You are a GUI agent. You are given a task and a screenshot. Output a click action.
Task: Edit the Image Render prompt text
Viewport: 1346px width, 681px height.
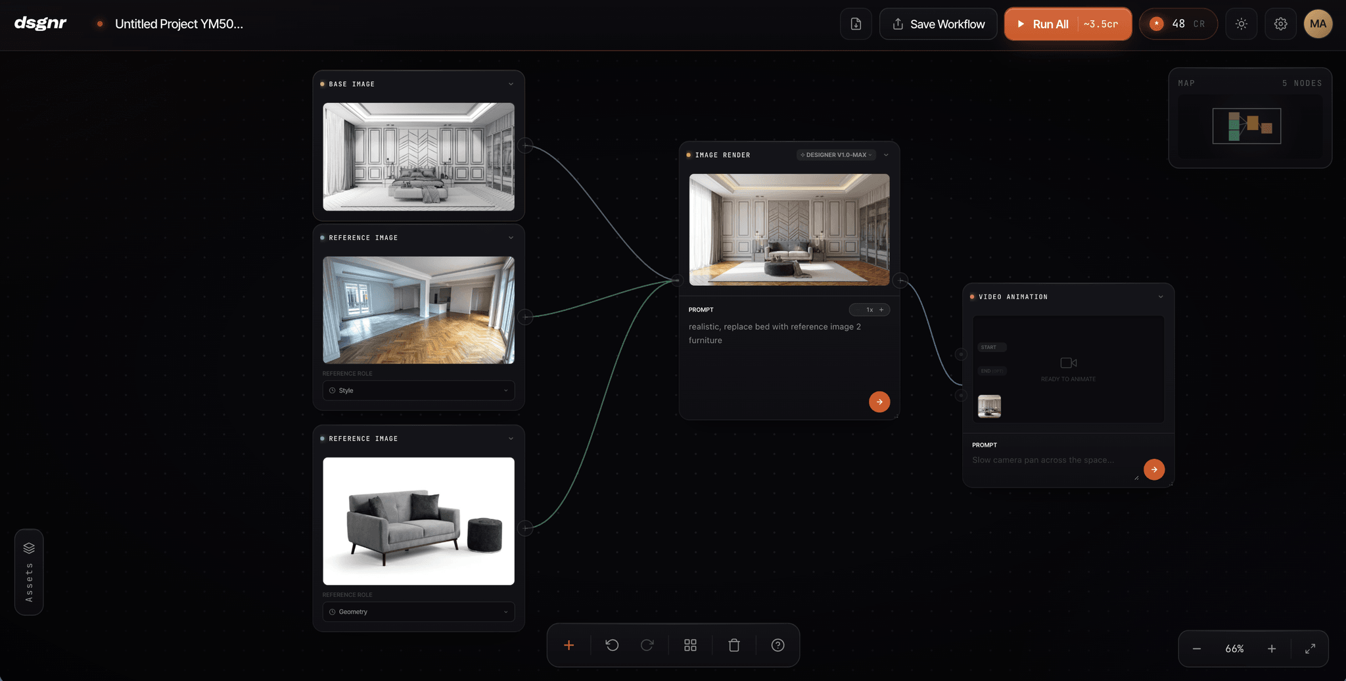tap(789, 333)
